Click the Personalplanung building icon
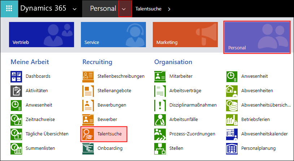This screenshot has height=161, width=294. pos(232,148)
